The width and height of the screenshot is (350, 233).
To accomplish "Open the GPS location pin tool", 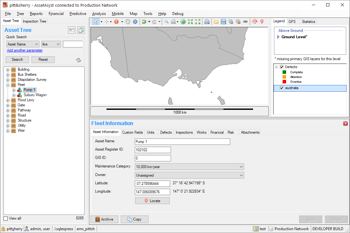I will (x=262, y=22).
